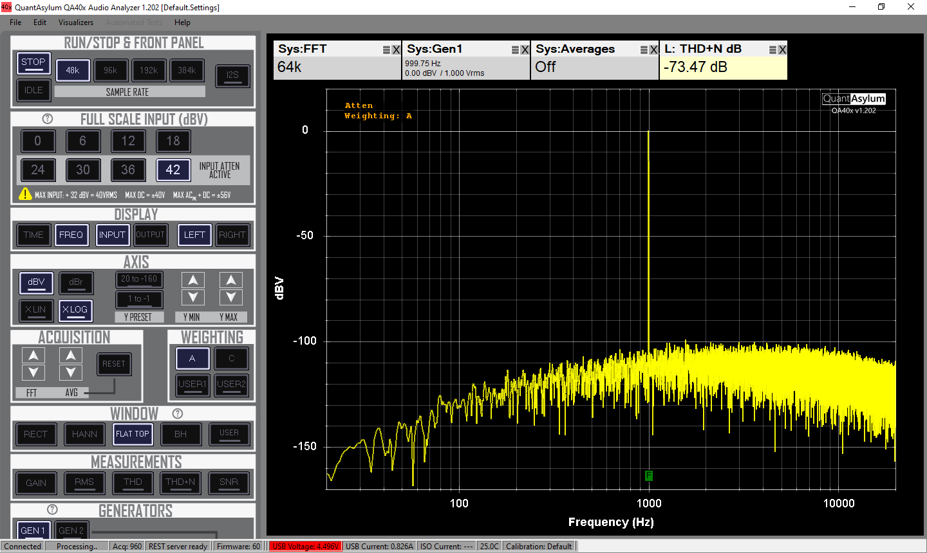This screenshot has height=553, width=927.
Task: Enable the GAIN measurement
Action: [36, 483]
